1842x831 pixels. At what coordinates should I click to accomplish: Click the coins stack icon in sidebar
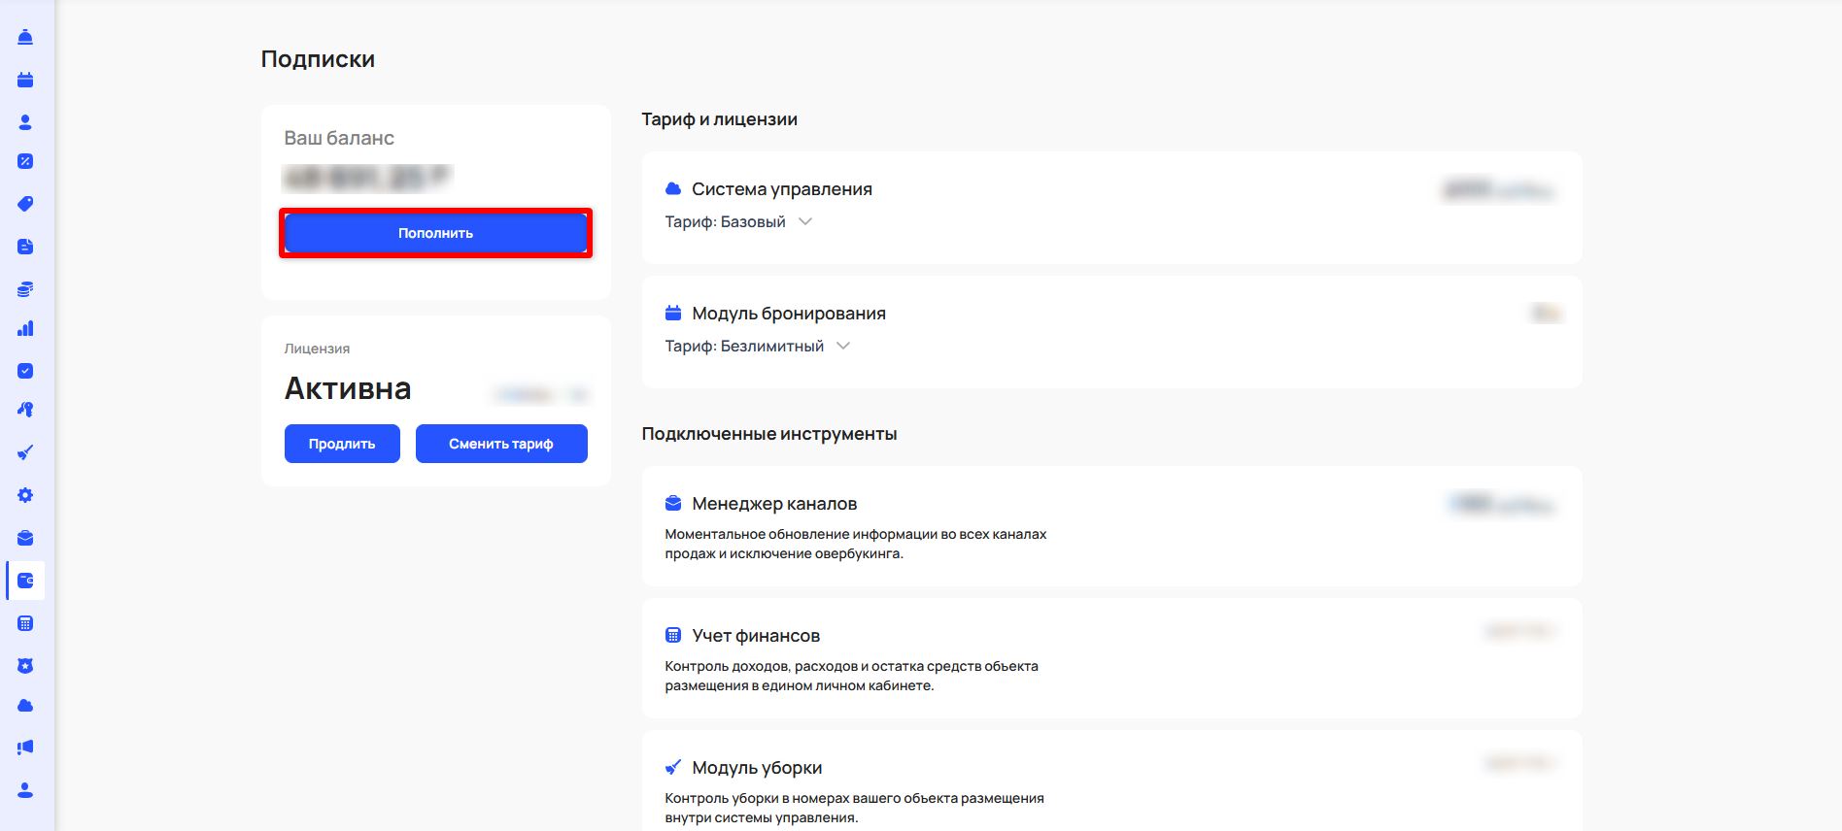coord(25,289)
